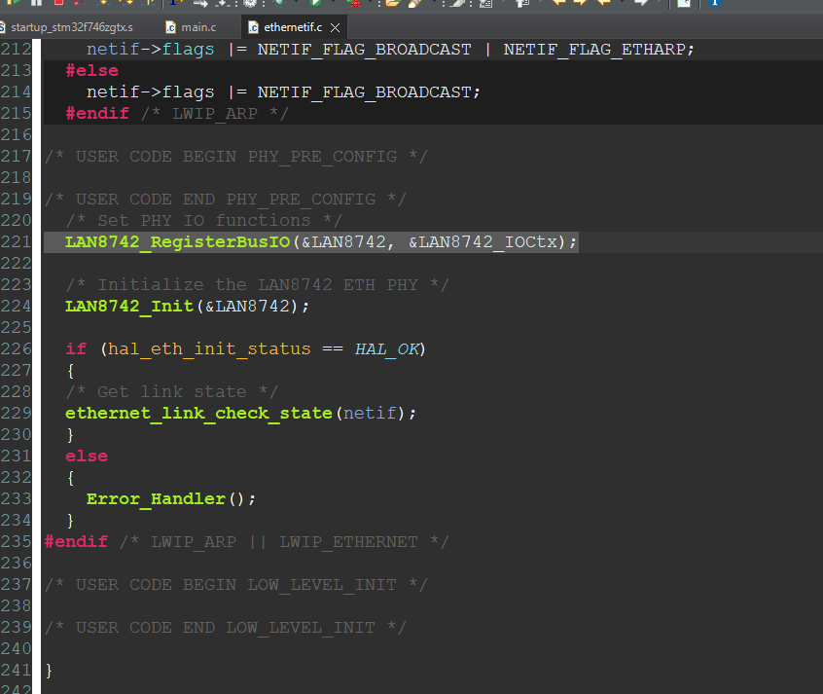The image size is (823, 694).
Task: Click the 'Set PHY IO functions' comment
Action: pyautogui.click(x=203, y=221)
